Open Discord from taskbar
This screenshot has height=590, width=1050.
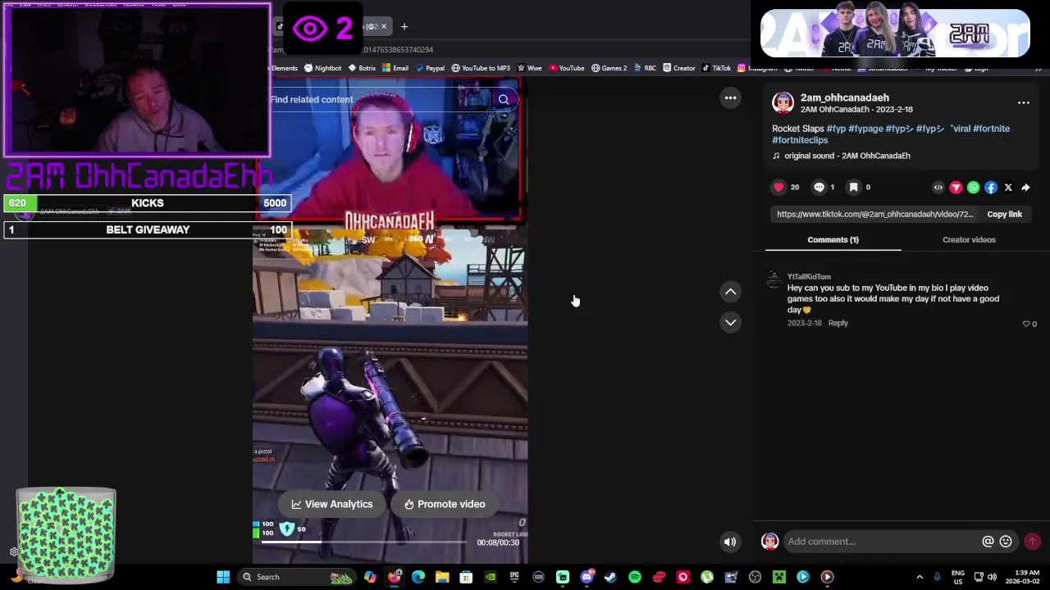pyautogui.click(x=587, y=577)
